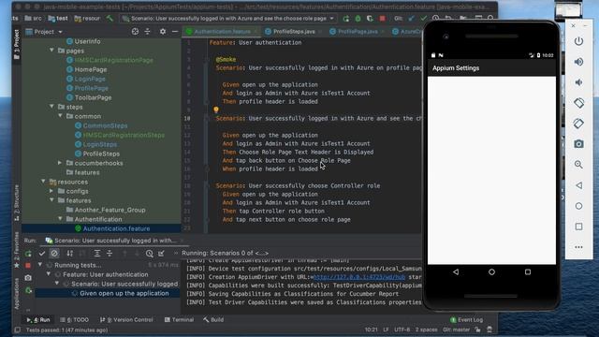The height and width of the screenshot is (337, 599).
Task: Click Export test results icon in Run toolbar
Action: click(x=161, y=254)
